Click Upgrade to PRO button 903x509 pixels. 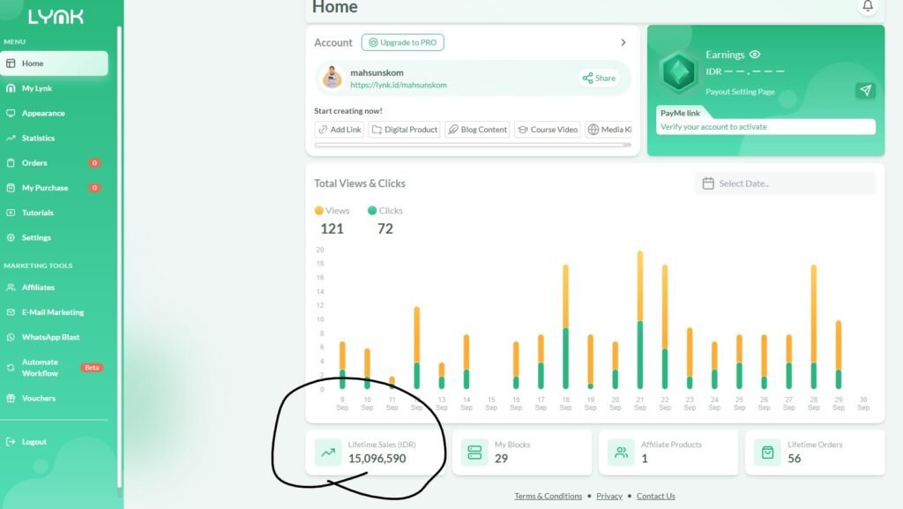pos(402,42)
